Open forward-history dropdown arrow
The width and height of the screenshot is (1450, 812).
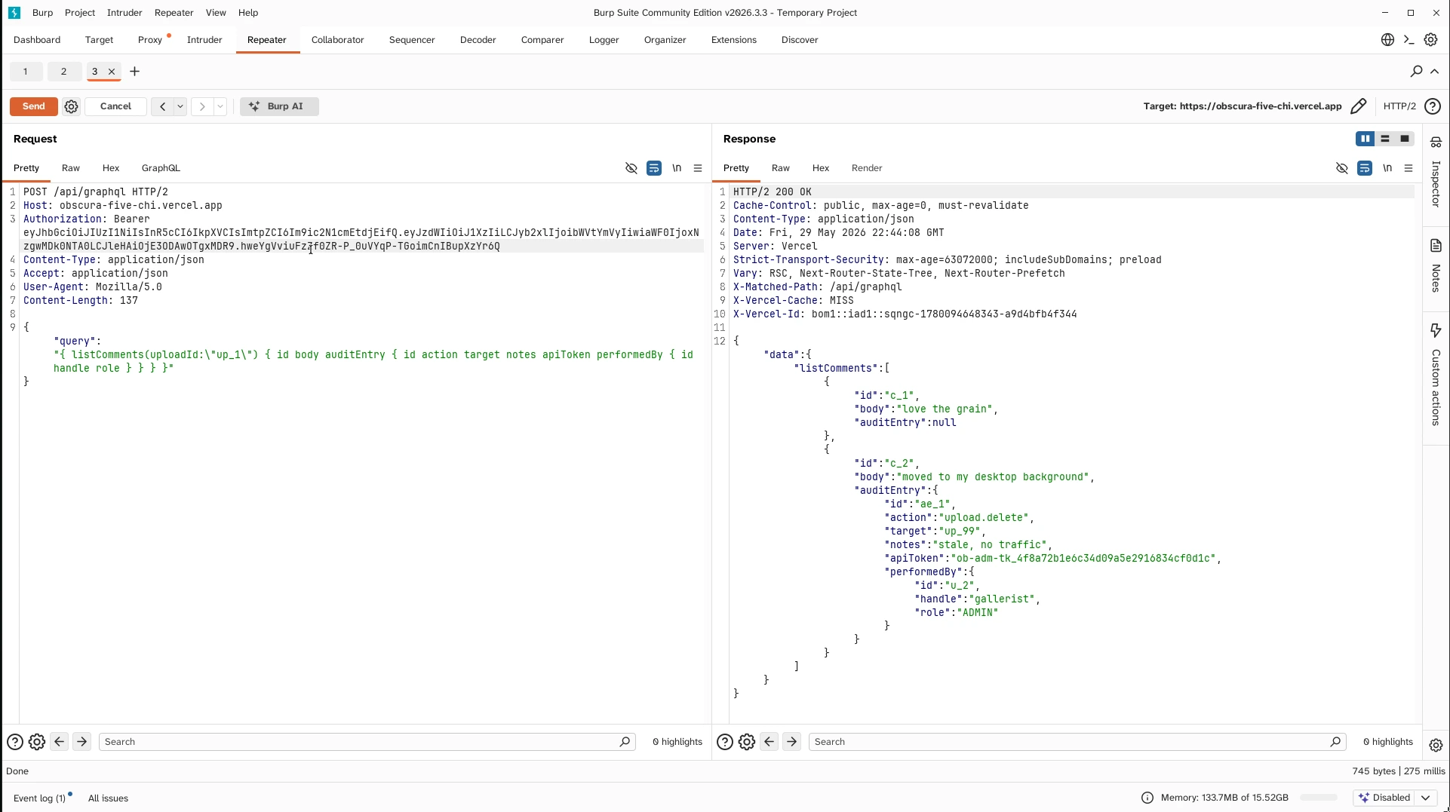(x=220, y=106)
